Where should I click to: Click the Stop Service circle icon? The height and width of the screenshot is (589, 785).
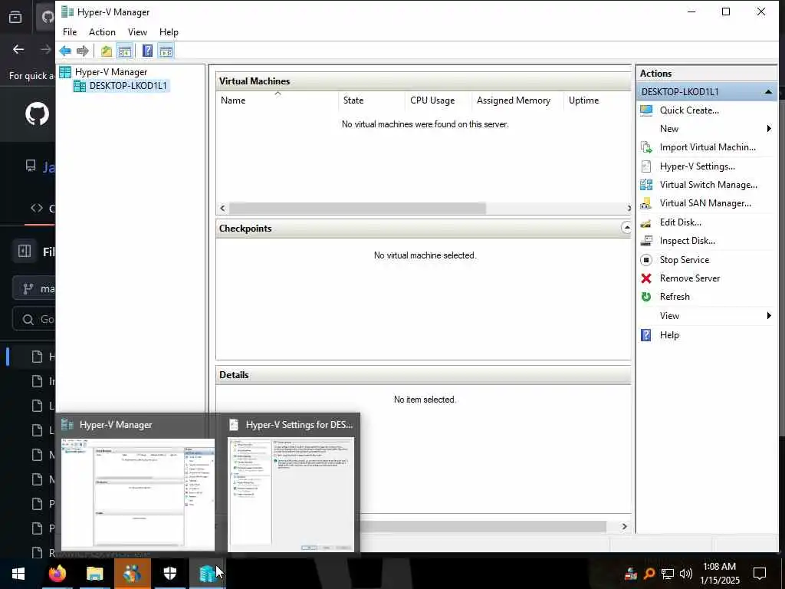point(646,260)
